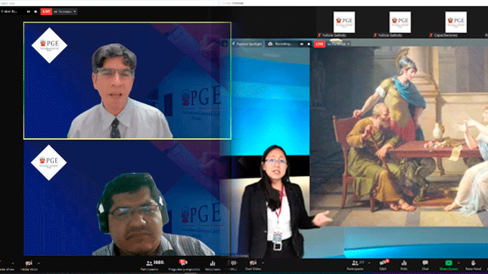The width and height of the screenshot is (488, 274).
Task: Expand arrow next to Share Screen
Action: click(458, 263)
